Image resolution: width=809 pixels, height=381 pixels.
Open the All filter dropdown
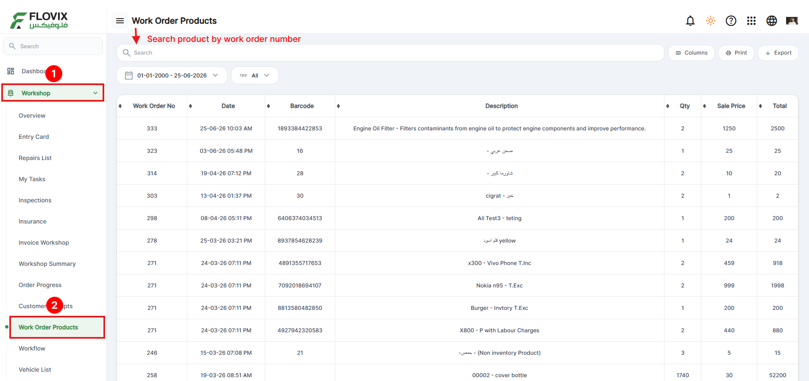coord(255,75)
